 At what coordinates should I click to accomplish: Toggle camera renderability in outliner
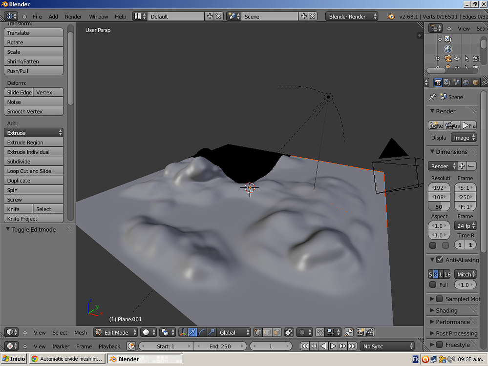pyautogui.click(x=476, y=59)
